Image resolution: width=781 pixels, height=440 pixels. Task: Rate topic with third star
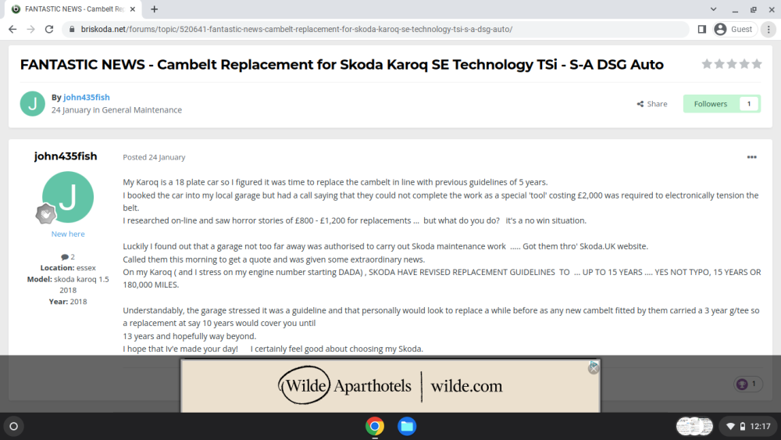[732, 64]
